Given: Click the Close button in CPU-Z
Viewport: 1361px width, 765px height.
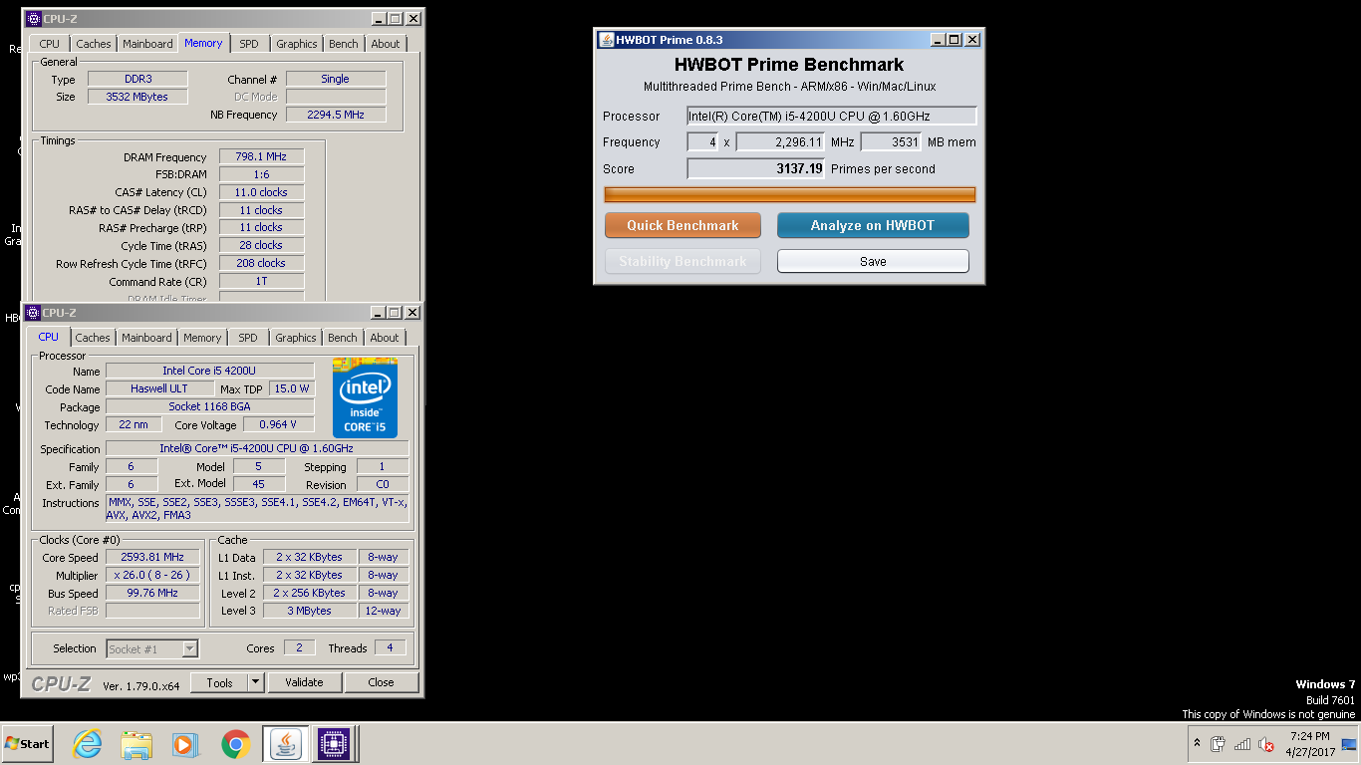Looking at the screenshot, I should (x=381, y=682).
